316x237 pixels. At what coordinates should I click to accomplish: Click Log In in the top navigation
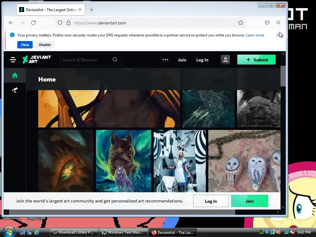pos(202,60)
